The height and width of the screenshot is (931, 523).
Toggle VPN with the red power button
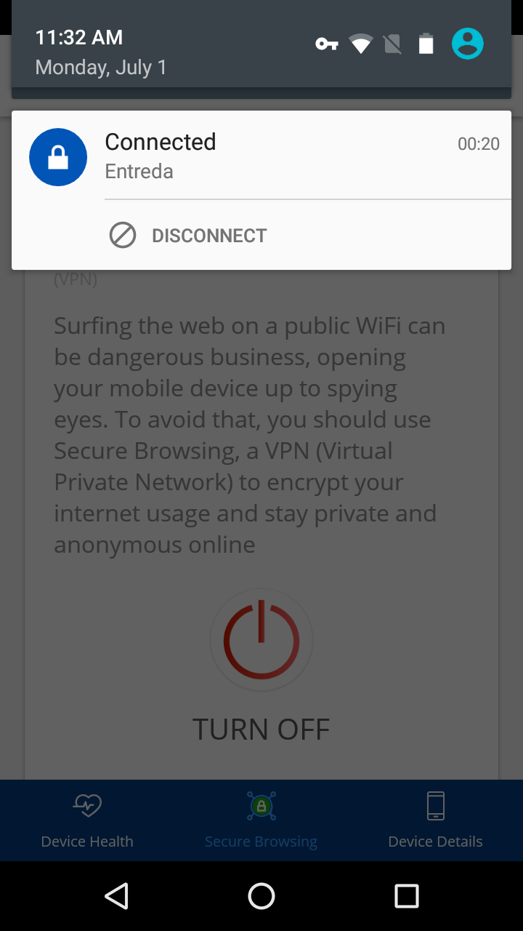click(261, 641)
